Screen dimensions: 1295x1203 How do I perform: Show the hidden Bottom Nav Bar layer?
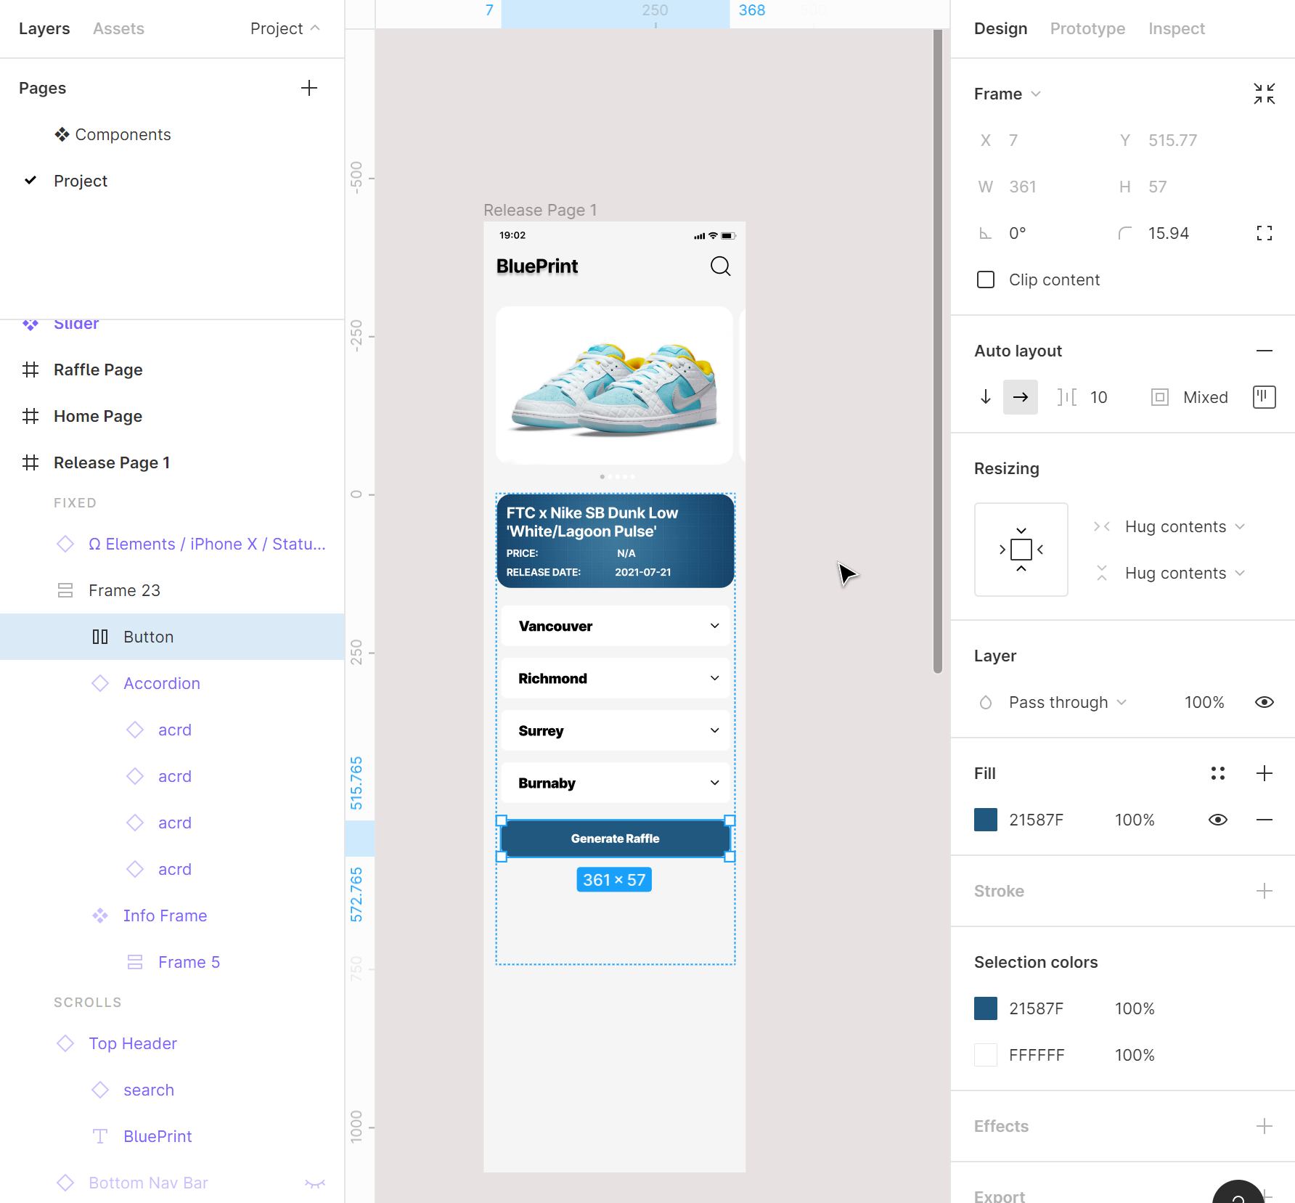tap(314, 1183)
